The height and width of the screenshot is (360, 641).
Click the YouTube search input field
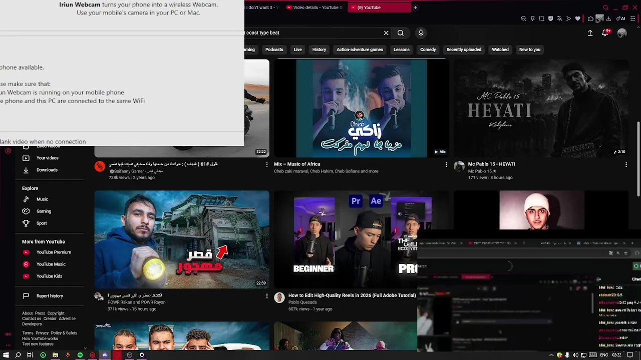(x=312, y=32)
